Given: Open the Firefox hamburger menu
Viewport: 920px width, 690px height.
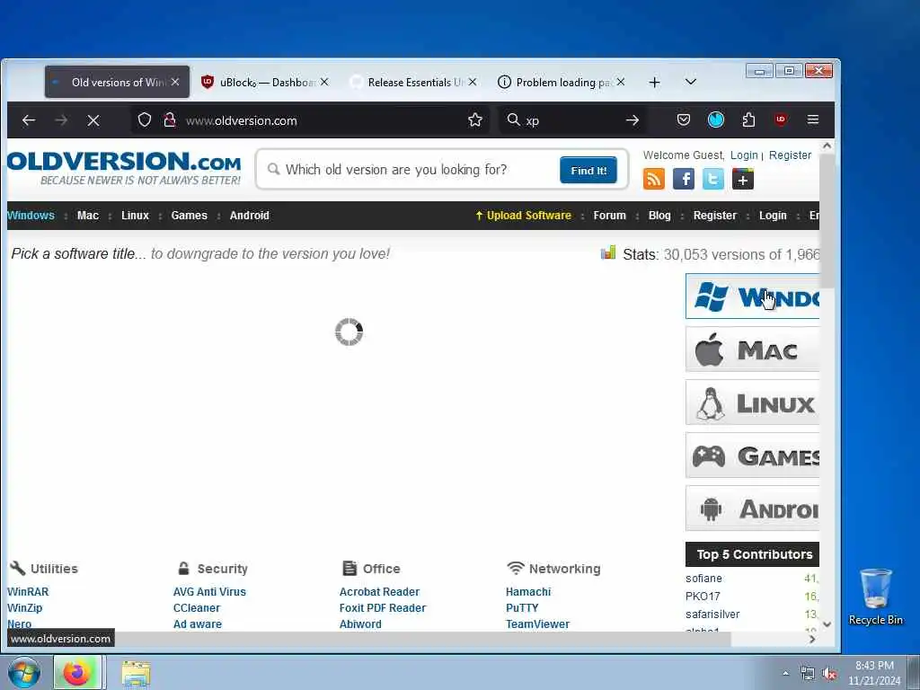Looking at the screenshot, I should pos(812,119).
